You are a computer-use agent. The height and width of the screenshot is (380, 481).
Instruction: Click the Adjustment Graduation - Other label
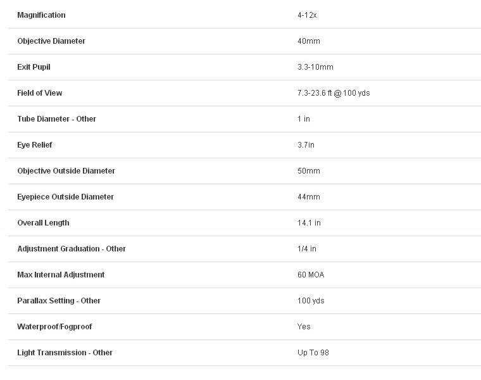72,249
